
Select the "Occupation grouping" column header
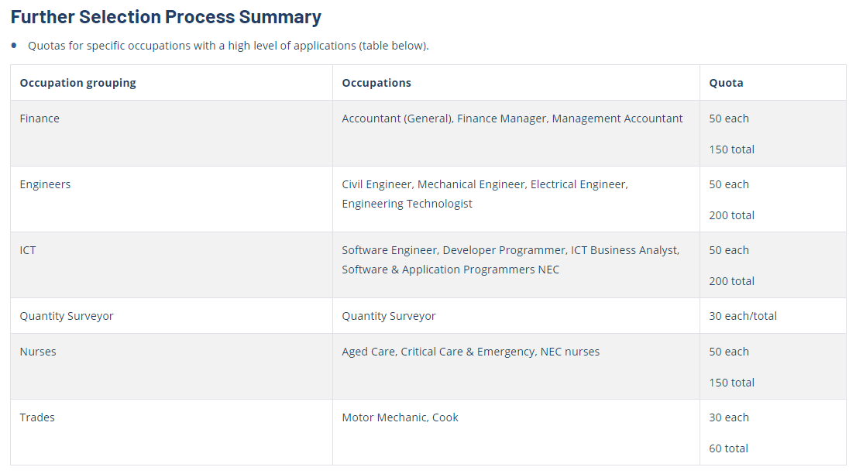click(x=77, y=83)
